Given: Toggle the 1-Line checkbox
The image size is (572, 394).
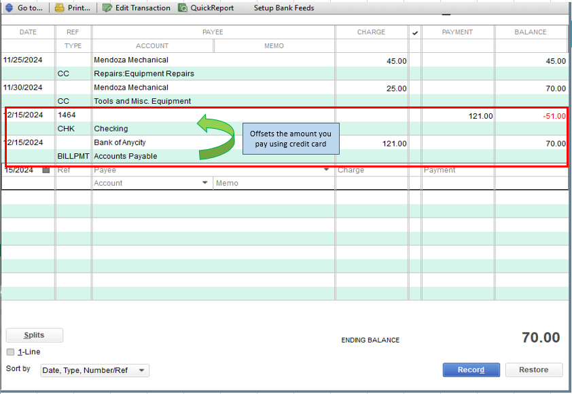Looking at the screenshot, I should click(x=11, y=352).
